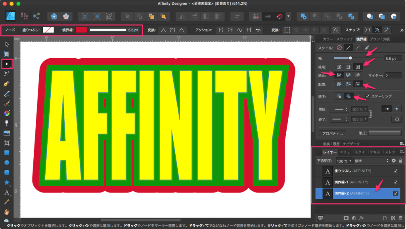Image resolution: width=406 pixels, height=229 pixels.
Task: Click the プロパティ... button
Action: (333, 133)
